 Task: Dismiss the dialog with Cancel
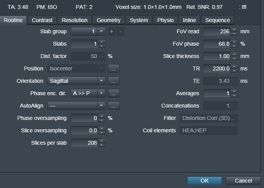243,181
